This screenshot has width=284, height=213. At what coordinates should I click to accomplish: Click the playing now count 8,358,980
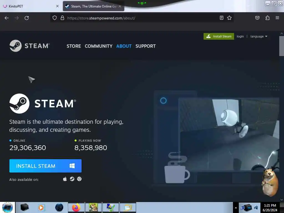(91, 148)
